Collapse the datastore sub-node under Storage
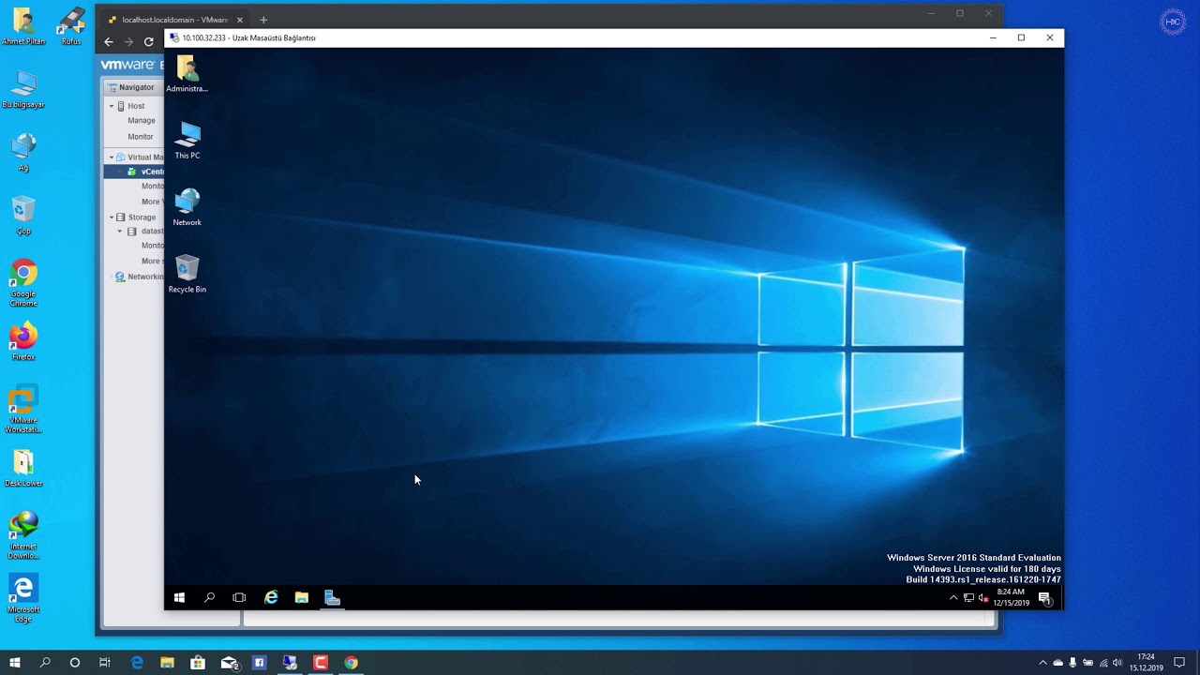1200x675 pixels. click(x=120, y=232)
